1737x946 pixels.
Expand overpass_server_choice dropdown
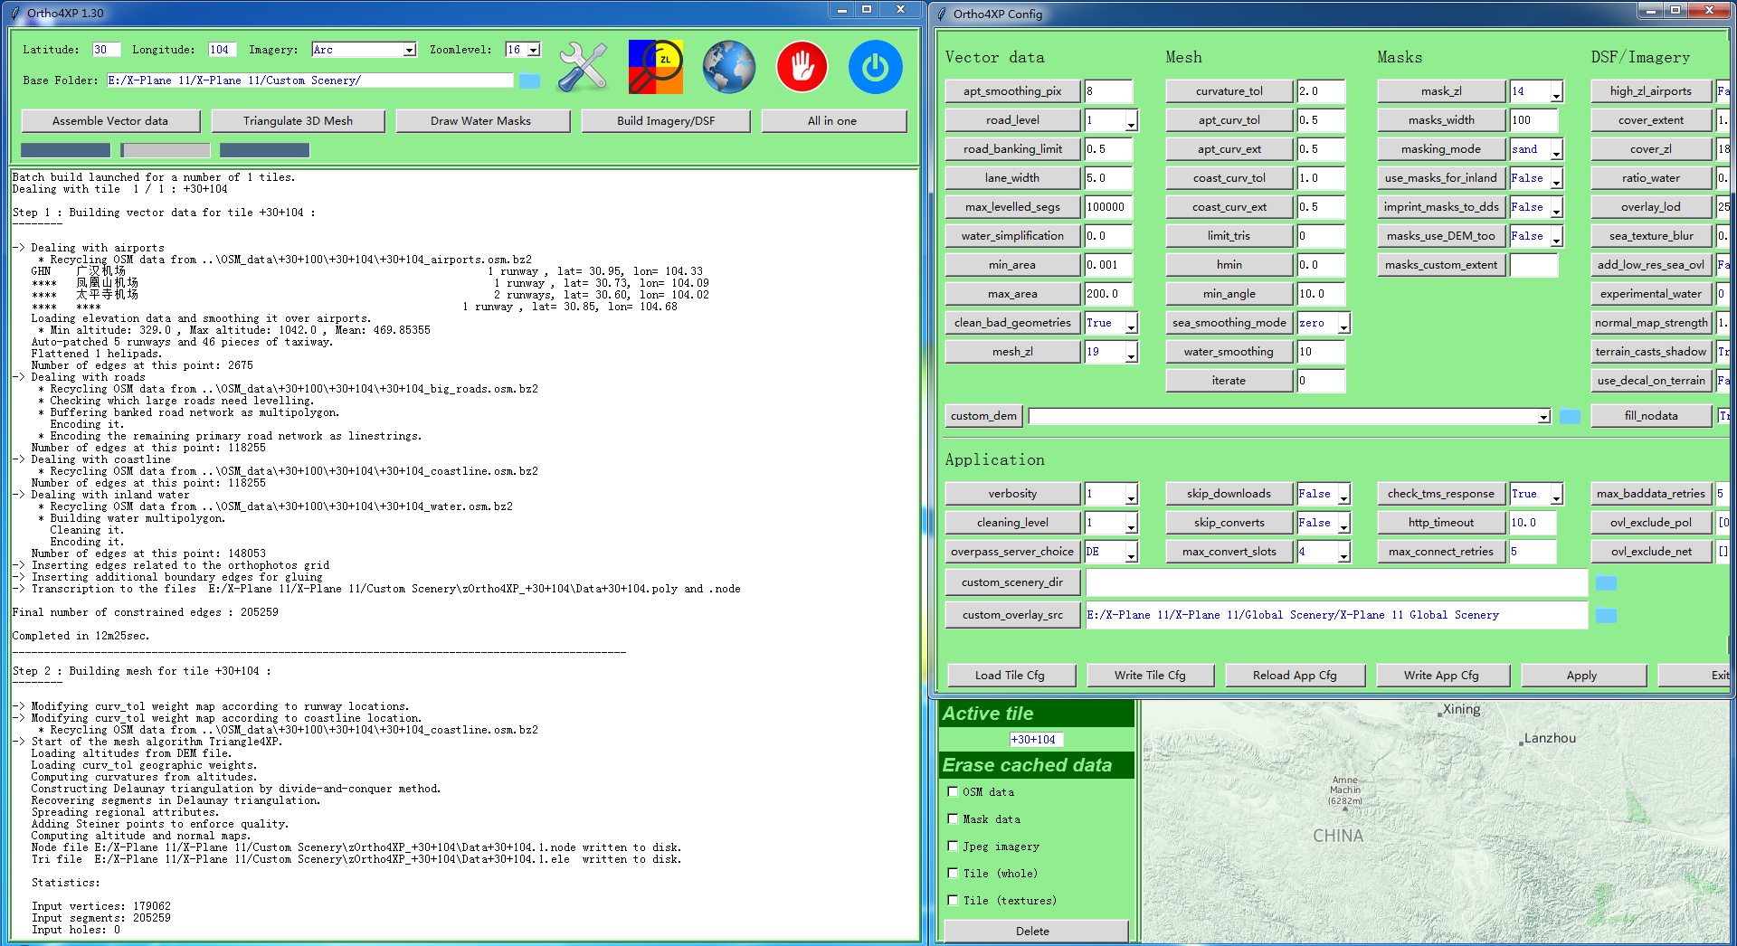coord(1131,552)
